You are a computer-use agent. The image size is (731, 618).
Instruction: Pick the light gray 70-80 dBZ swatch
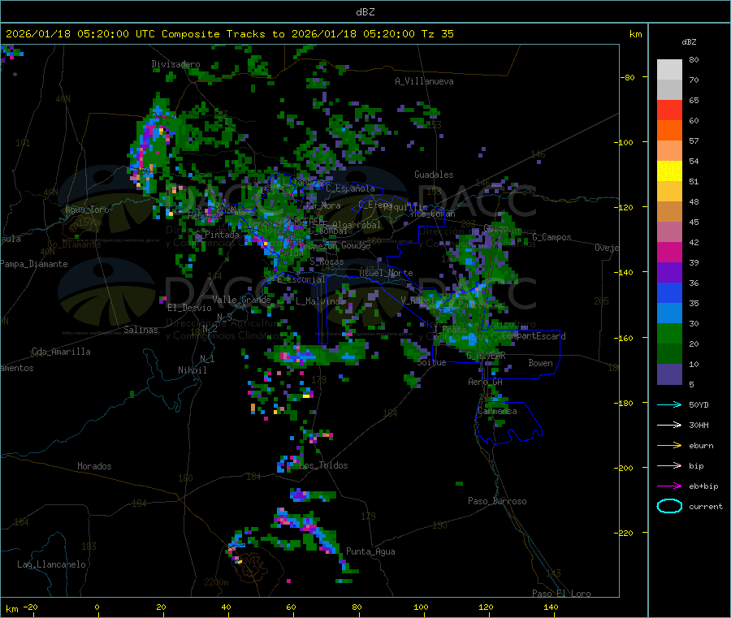tap(669, 70)
